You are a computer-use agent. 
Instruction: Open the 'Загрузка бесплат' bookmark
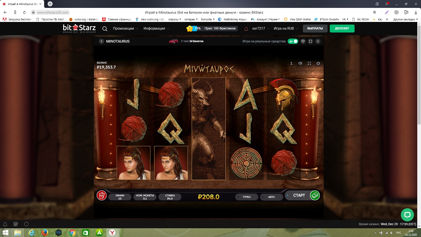(x=17, y=19)
